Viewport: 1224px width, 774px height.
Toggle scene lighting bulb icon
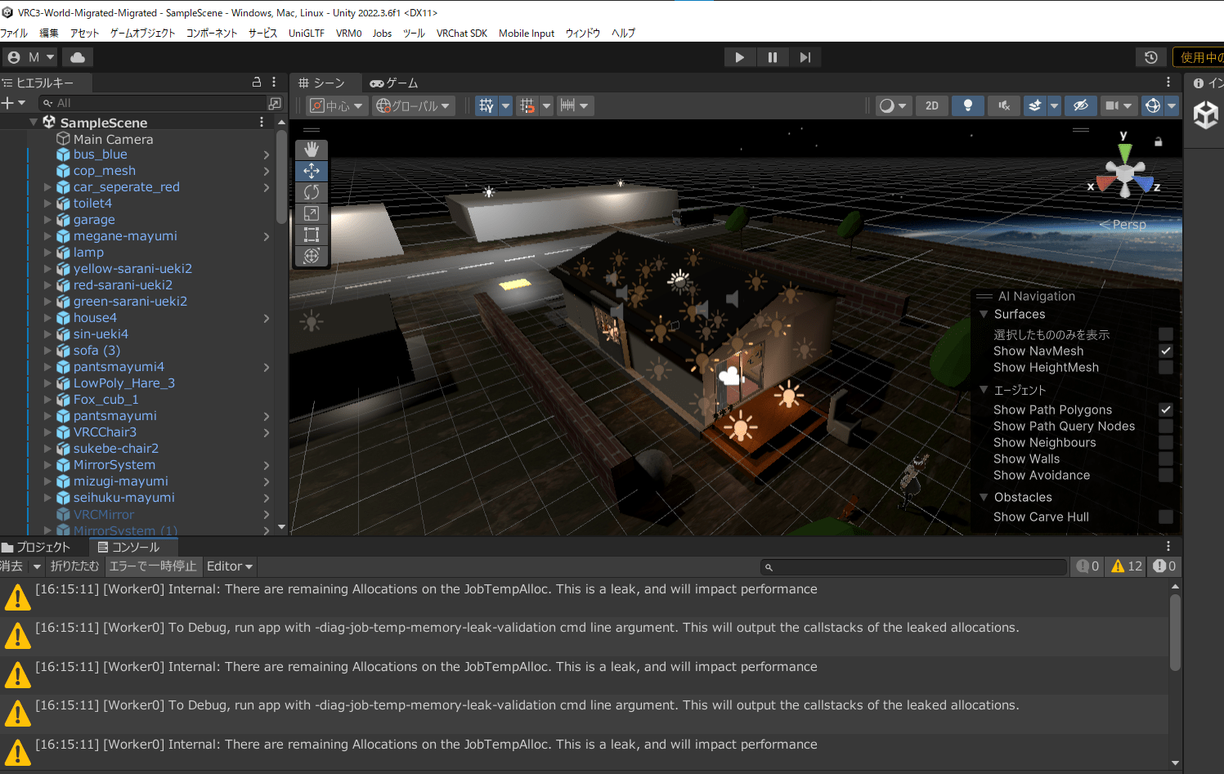(967, 105)
